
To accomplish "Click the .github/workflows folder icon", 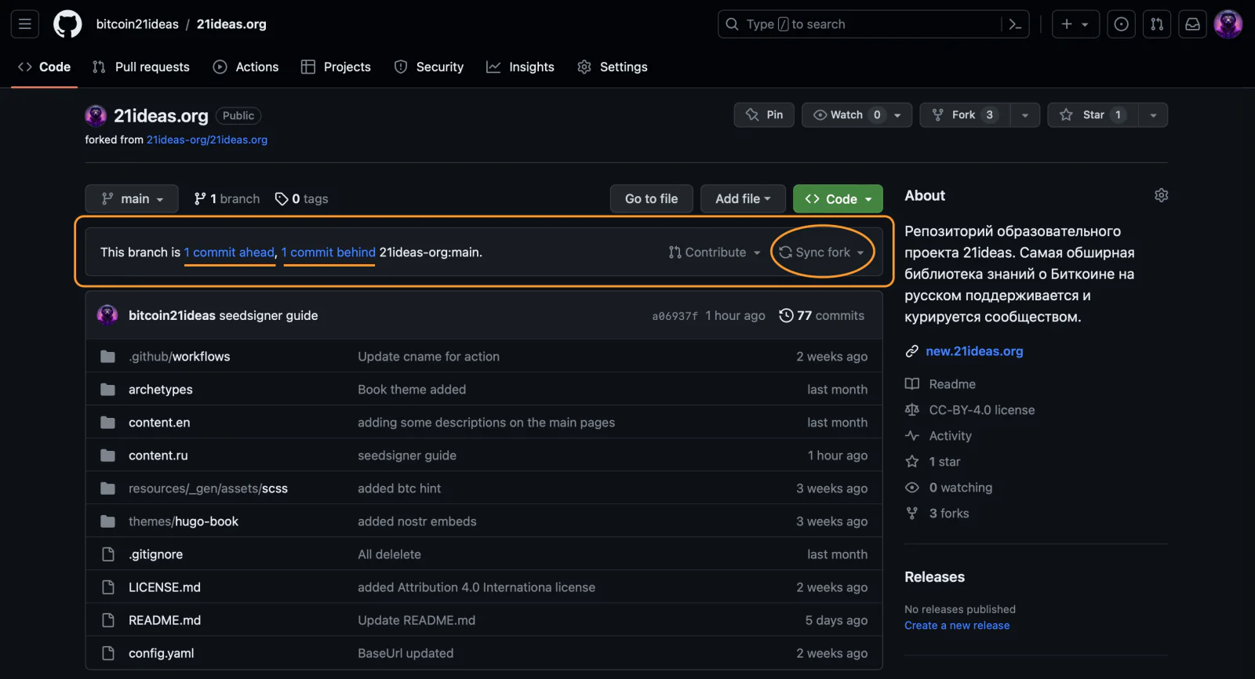I will [x=108, y=357].
